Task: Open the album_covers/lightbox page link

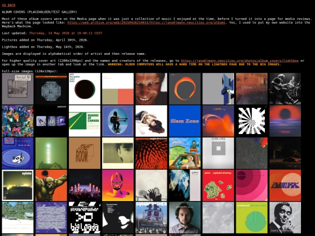Action: (240, 61)
